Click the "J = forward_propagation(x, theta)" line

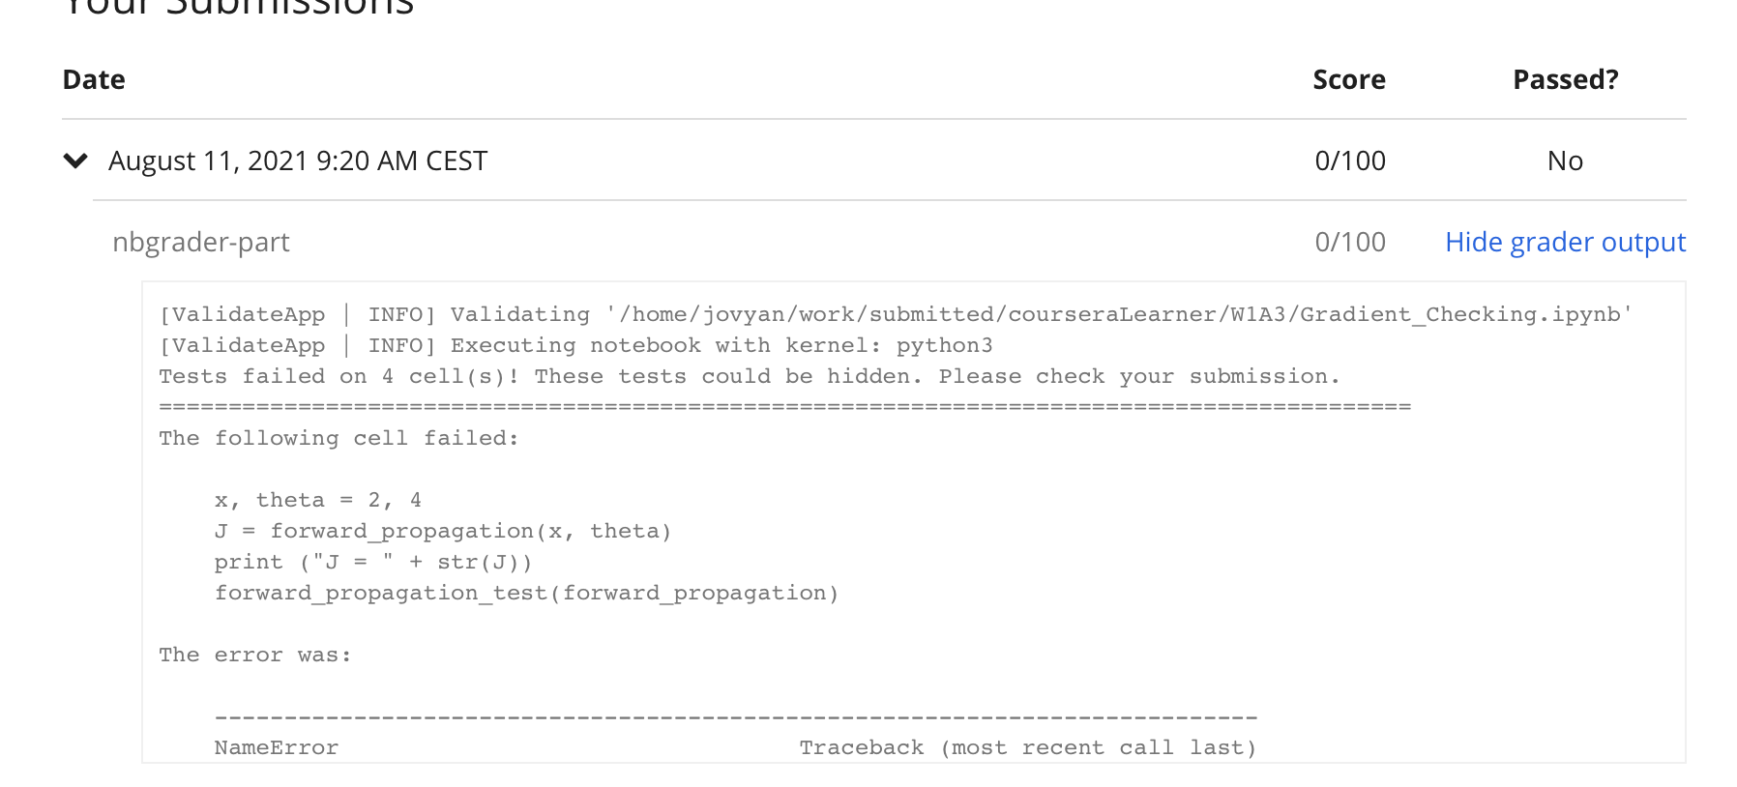coord(442,531)
